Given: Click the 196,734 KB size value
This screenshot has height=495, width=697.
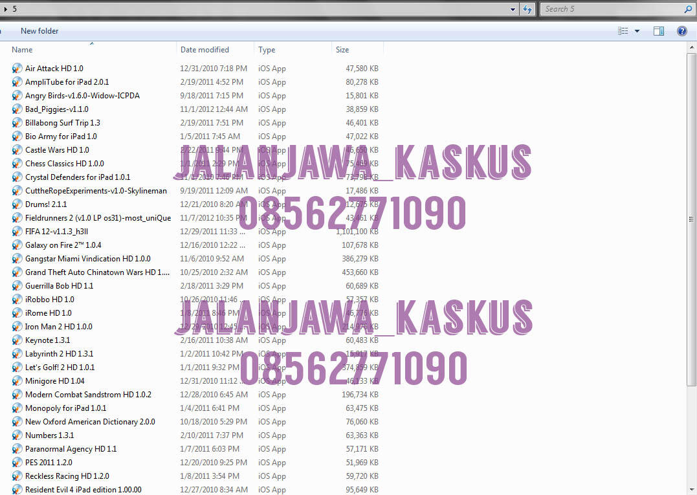Looking at the screenshot, I should click(x=360, y=395).
